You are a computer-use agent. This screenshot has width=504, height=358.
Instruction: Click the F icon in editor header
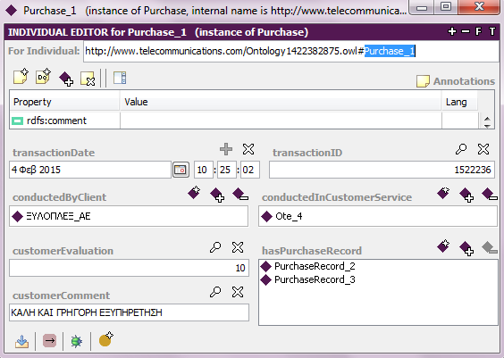[478, 31]
